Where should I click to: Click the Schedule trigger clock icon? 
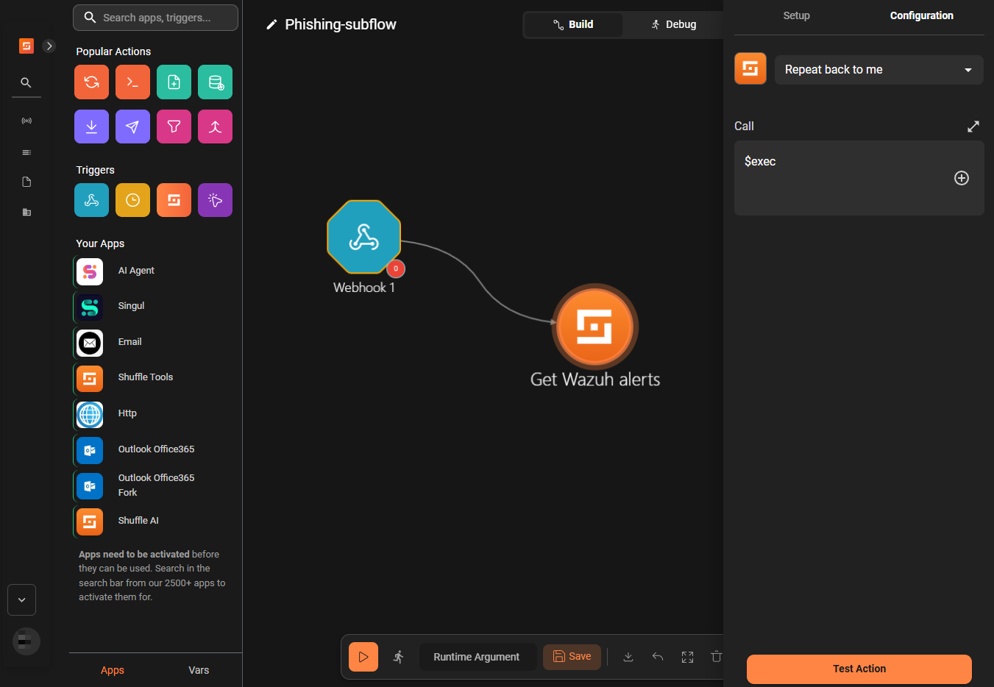click(132, 199)
